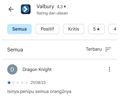Viewport: 120px width, 97px height.
Task: Click the Valbury app title
Action: (x=45, y=7)
